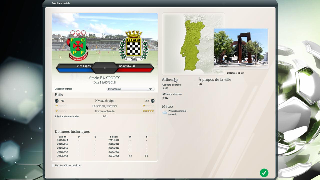Click the first-leg result '1-0'
The height and width of the screenshot is (180, 320).
tap(104, 116)
